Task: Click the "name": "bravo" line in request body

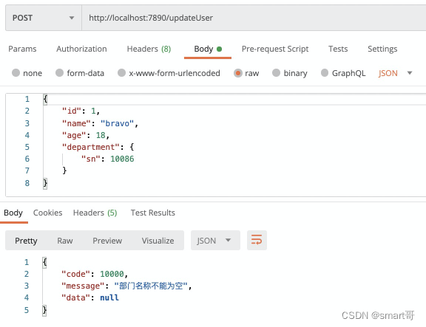Action: (x=101, y=124)
